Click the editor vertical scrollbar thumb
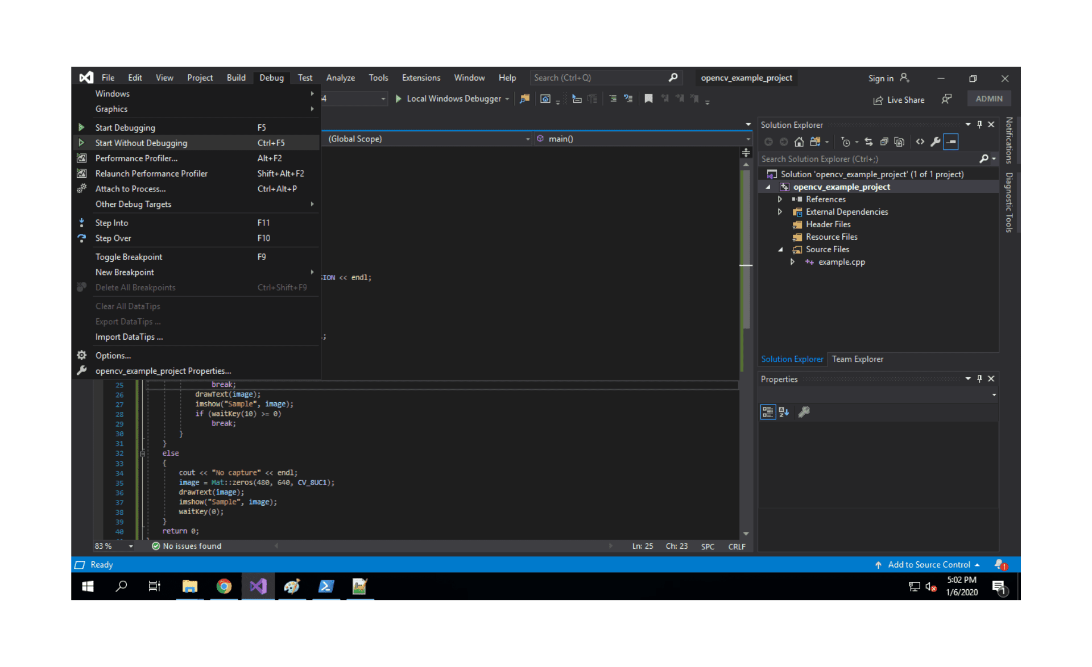1092x667 pixels. click(746, 250)
